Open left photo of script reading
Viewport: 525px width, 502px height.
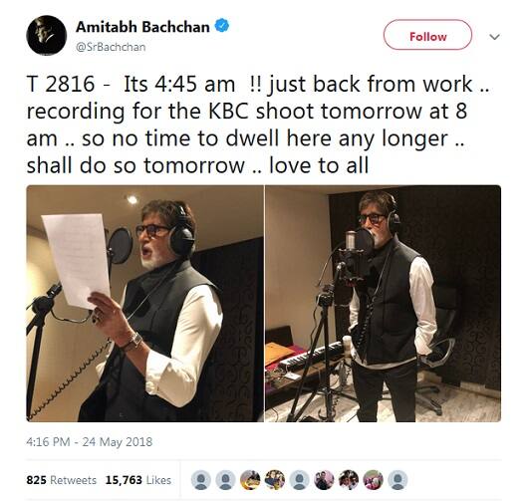click(x=145, y=303)
